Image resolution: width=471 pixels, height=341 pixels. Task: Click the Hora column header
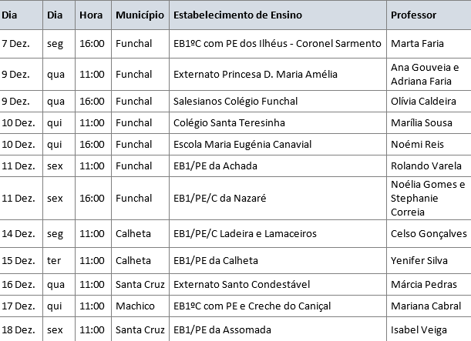coord(89,15)
